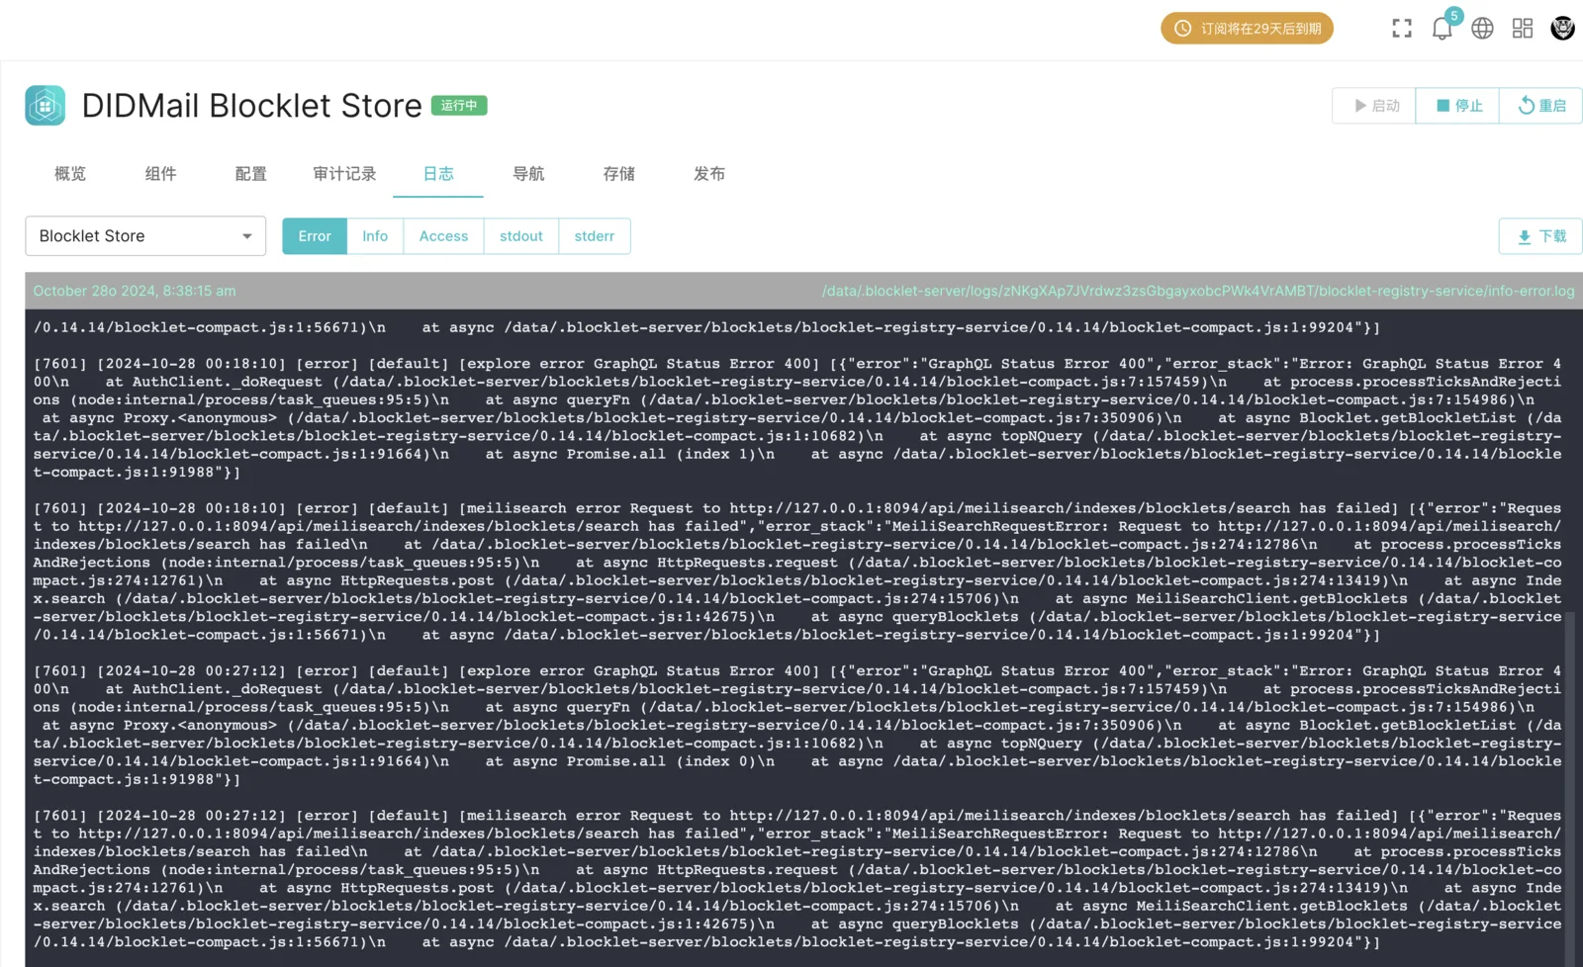Screen dimensions: 1583x967
Task: Switch to the 概览 tab
Action: pyautogui.click(x=70, y=174)
